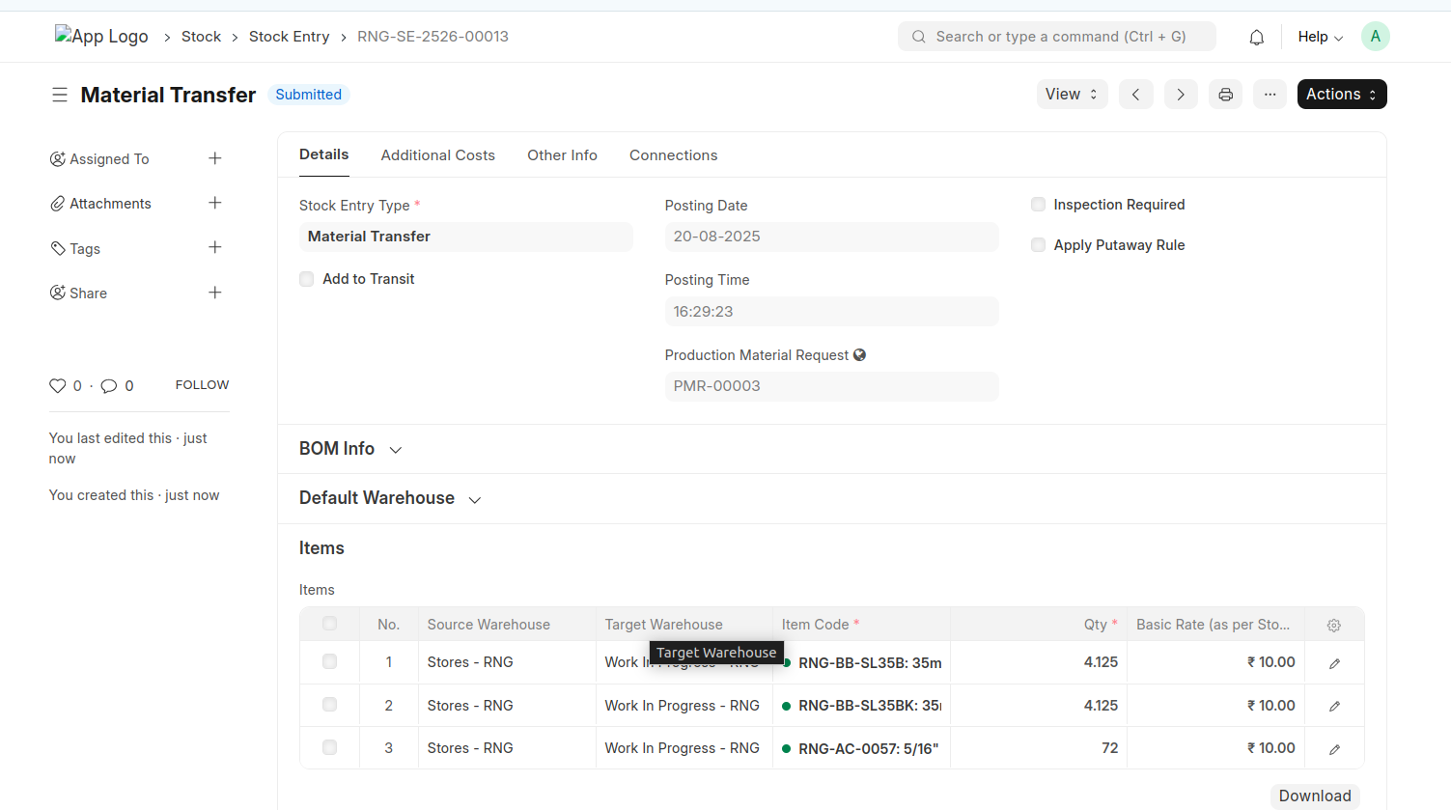The image size is (1451, 810).
Task: Enable the Apply Putaway Rule checkbox
Action: [1039, 245]
